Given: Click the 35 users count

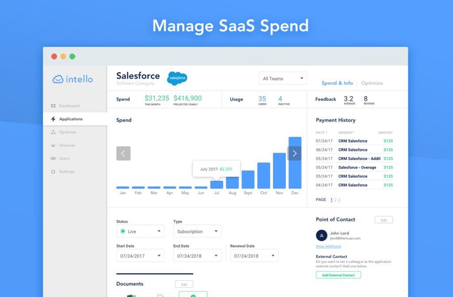Looking at the screenshot, I should pyautogui.click(x=262, y=99).
